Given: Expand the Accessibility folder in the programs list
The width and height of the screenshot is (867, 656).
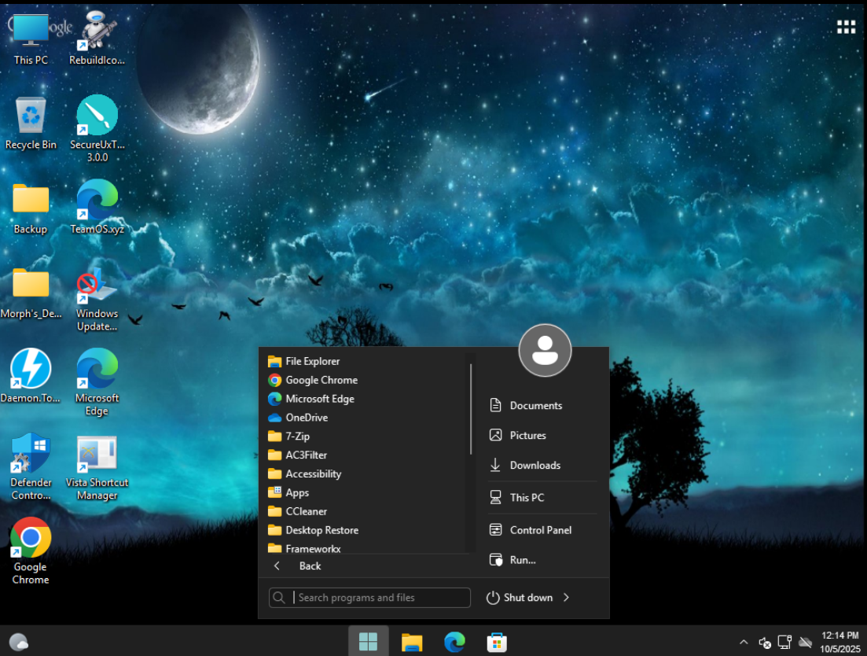Looking at the screenshot, I should (x=313, y=474).
